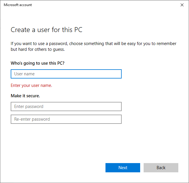Click empty title bar space beside 'Microsoft account'
Image resolution: width=189 pixels, height=183 pixels.
(101, 5)
